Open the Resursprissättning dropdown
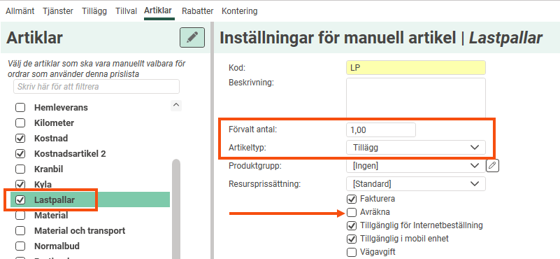Viewport: 560px width, 259px height. pyautogui.click(x=416, y=184)
